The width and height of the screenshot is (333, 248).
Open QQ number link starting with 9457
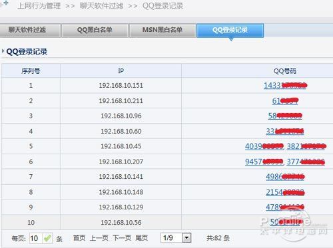[x=264, y=162]
